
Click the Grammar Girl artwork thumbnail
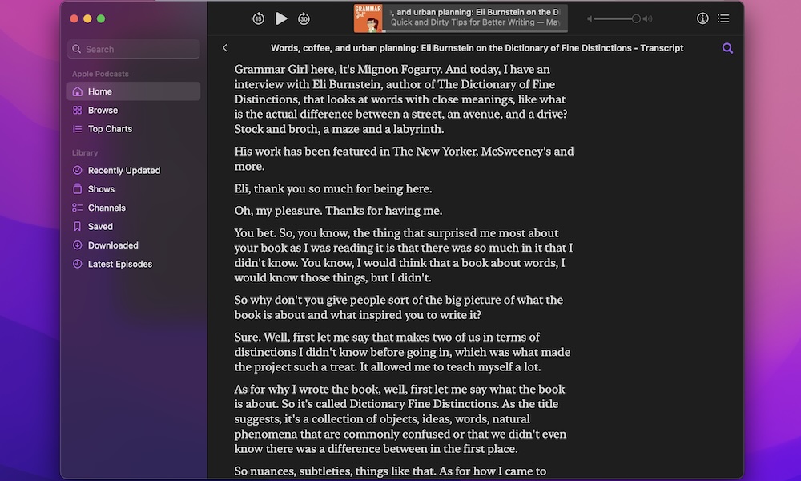pyautogui.click(x=368, y=18)
